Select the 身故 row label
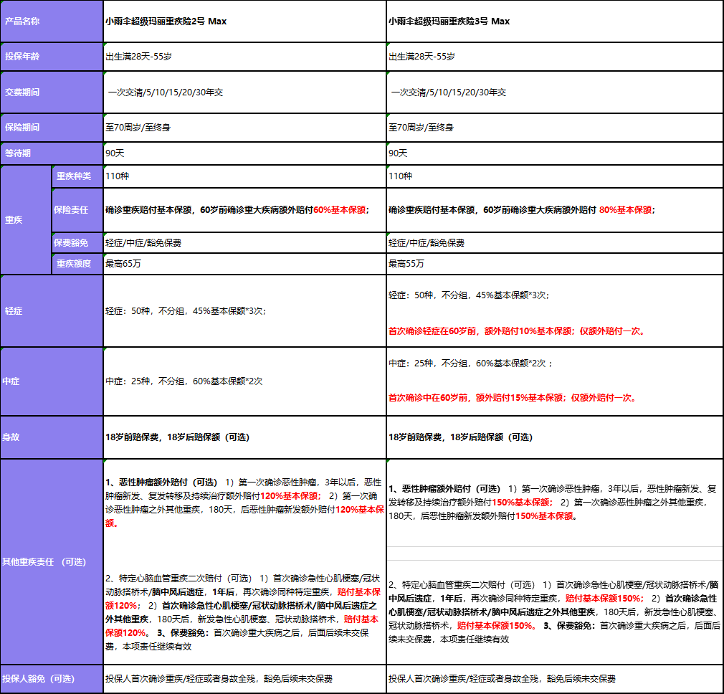The height and width of the screenshot is (694, 724). tap(52, 437)
